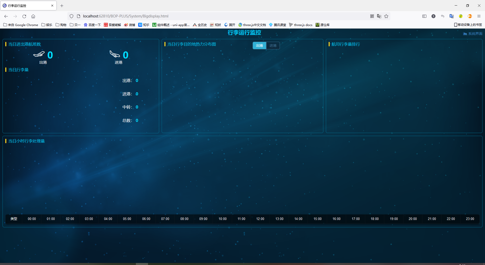Viewport: 485px width, 265px height.
Task: Select the 行李运行监控 browser tab
Action: point(25,6)
